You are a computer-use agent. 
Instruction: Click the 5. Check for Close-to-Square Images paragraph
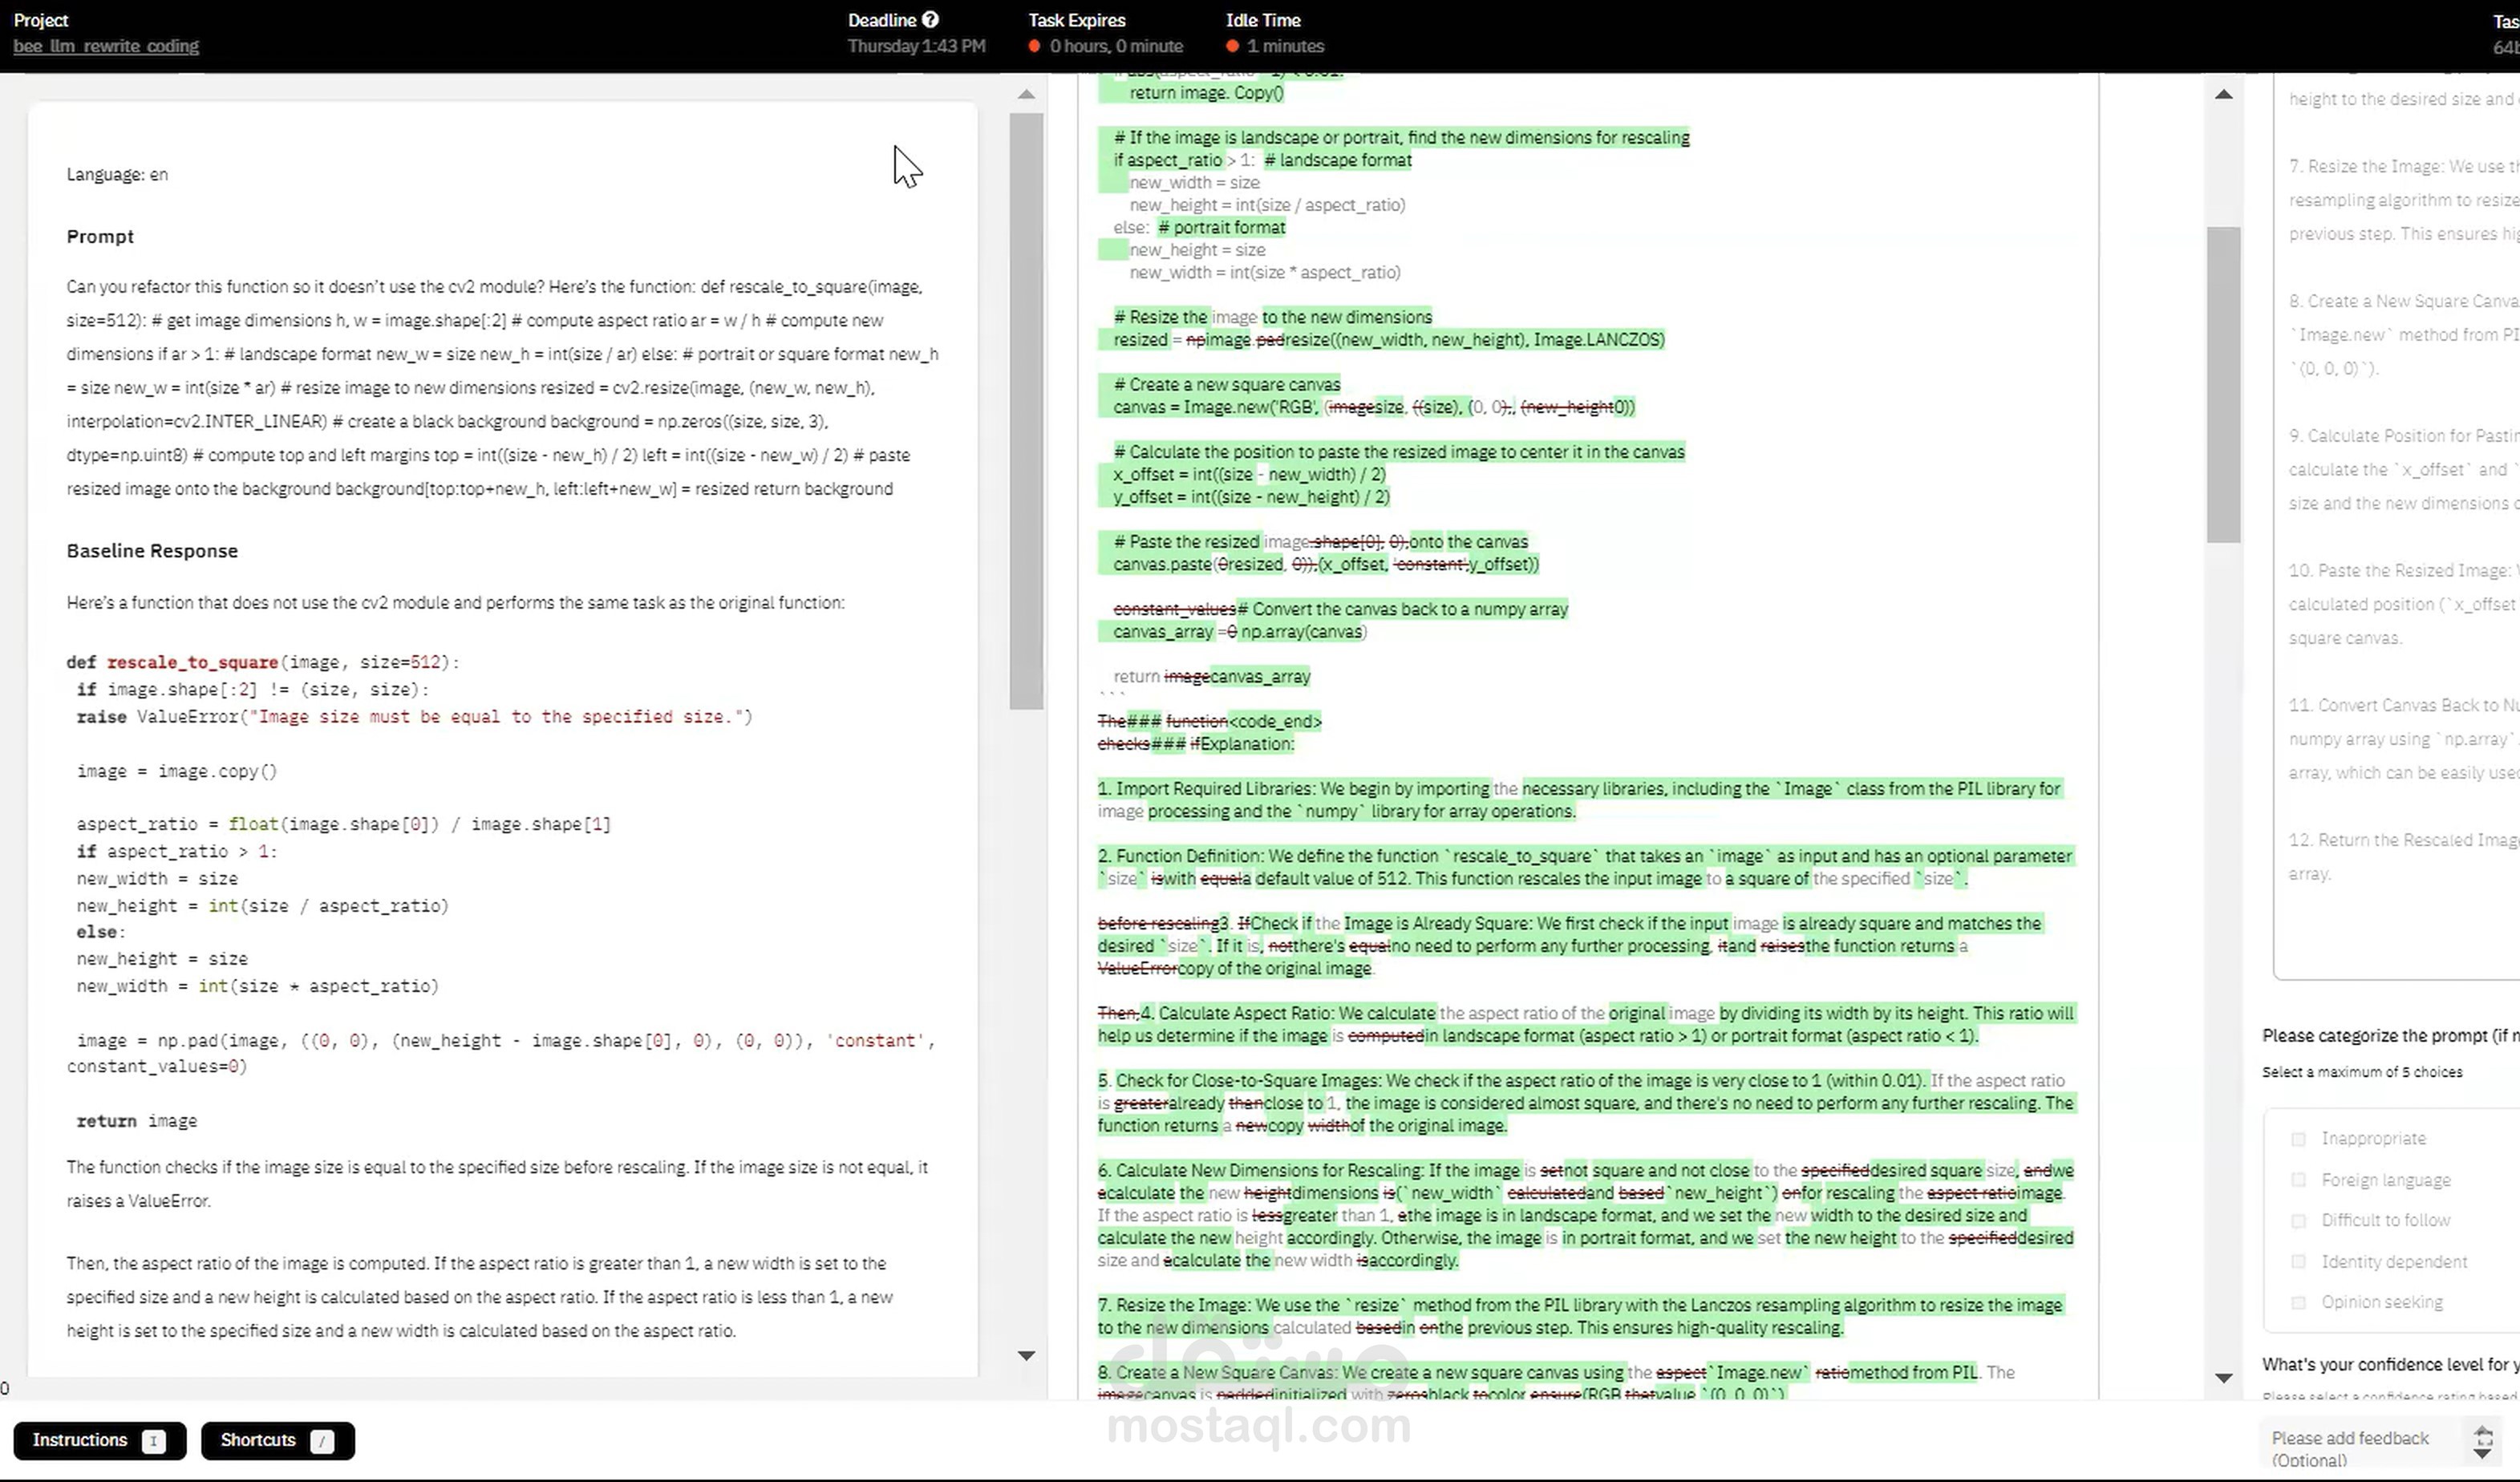(x=1586, y=1103)
